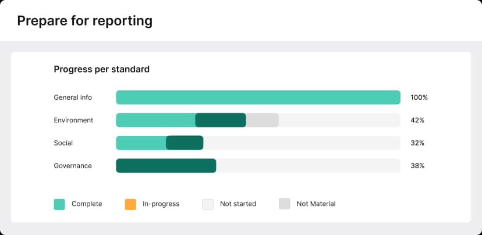Click the Prepare for reporting title
The width and height of the screenshot is (482, 235).
[x=85, y=21]
